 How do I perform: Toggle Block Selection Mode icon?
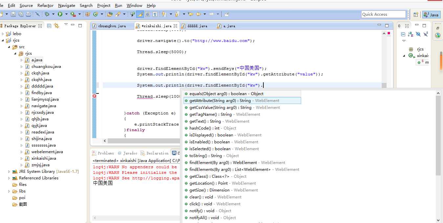pyautogui.click(x=147, y=14)
